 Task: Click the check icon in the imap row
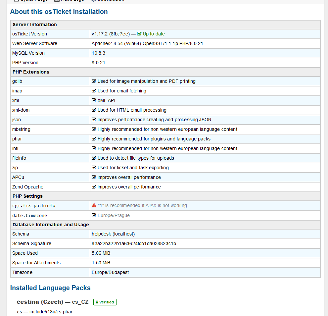click(94, 91)
